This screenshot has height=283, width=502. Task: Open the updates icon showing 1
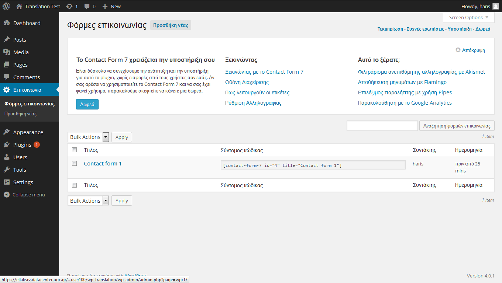pos(69,6)
